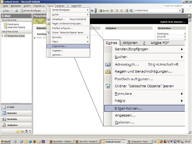The width and height of the screenshot is (192, 144).
Task: Select Posteingang in Favoritenordner
Action: pyautogui.click(x=13, y=24)
